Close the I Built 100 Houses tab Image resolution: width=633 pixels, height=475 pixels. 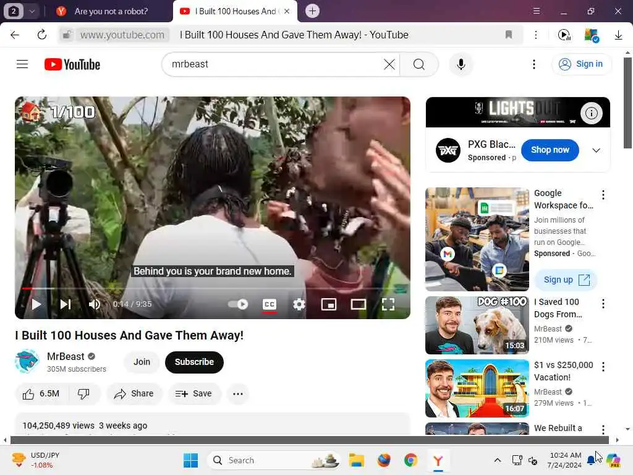(287, 11)
